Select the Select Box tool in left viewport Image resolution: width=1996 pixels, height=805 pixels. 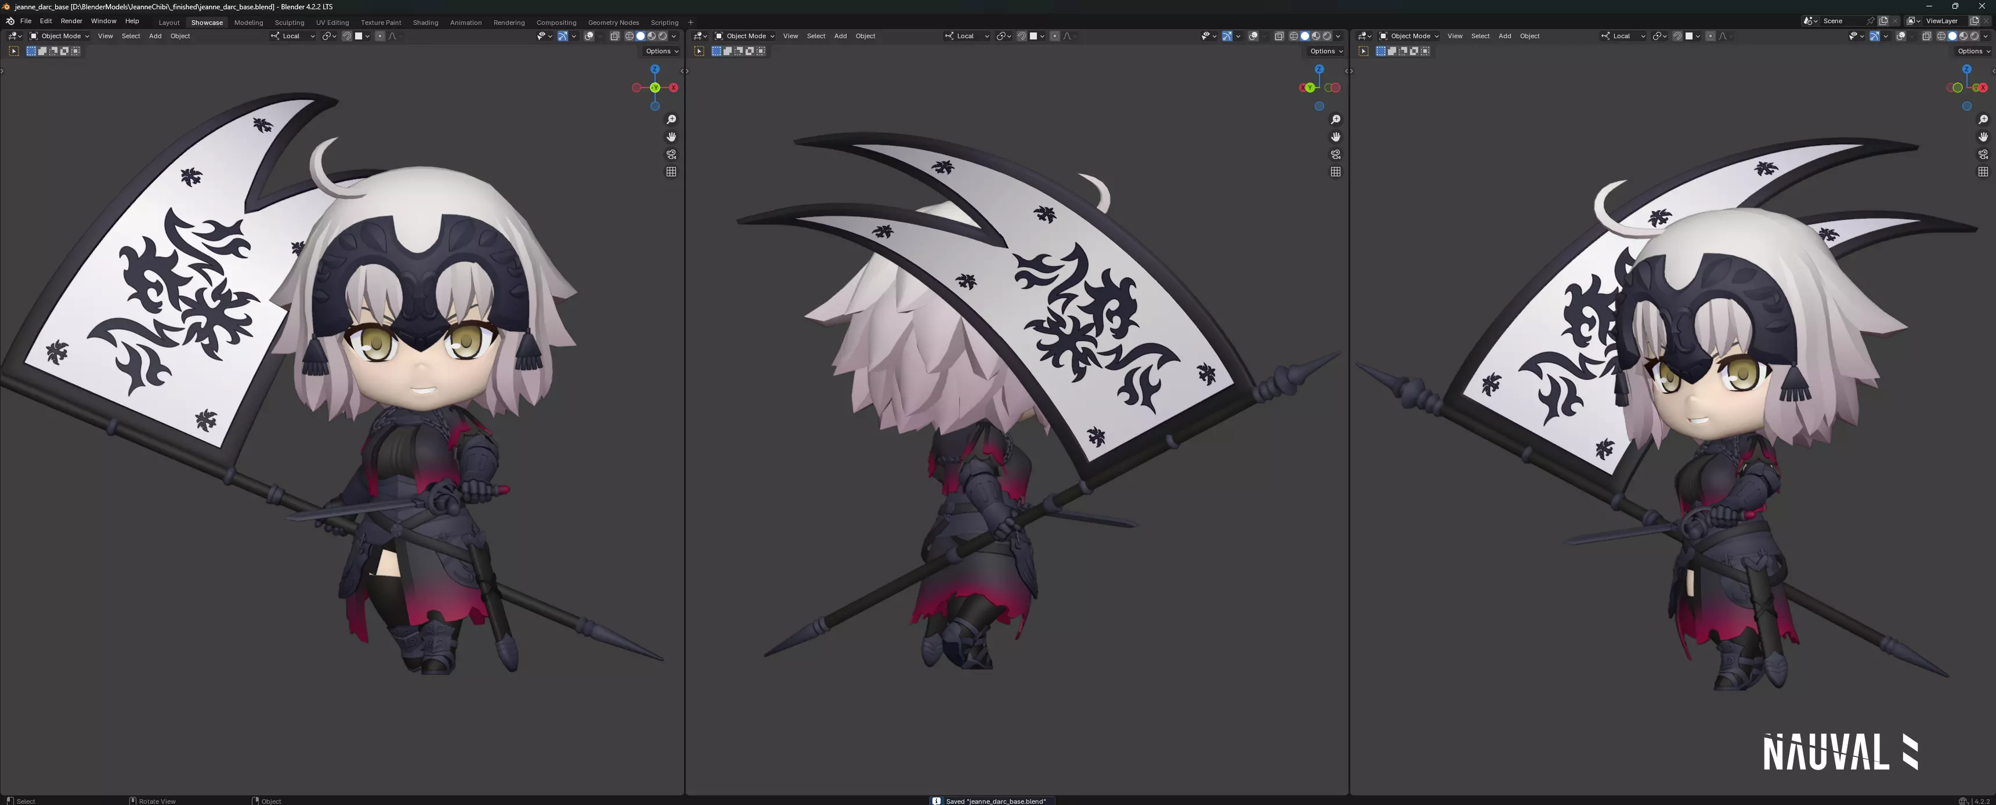click(x=13, y=51)
